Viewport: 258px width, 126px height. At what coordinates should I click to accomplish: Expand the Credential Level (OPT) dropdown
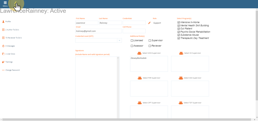pos(119,40)
